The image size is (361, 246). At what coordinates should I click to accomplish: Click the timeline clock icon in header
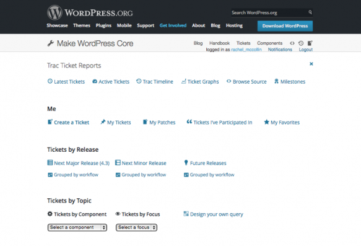(x=301, y=43)
